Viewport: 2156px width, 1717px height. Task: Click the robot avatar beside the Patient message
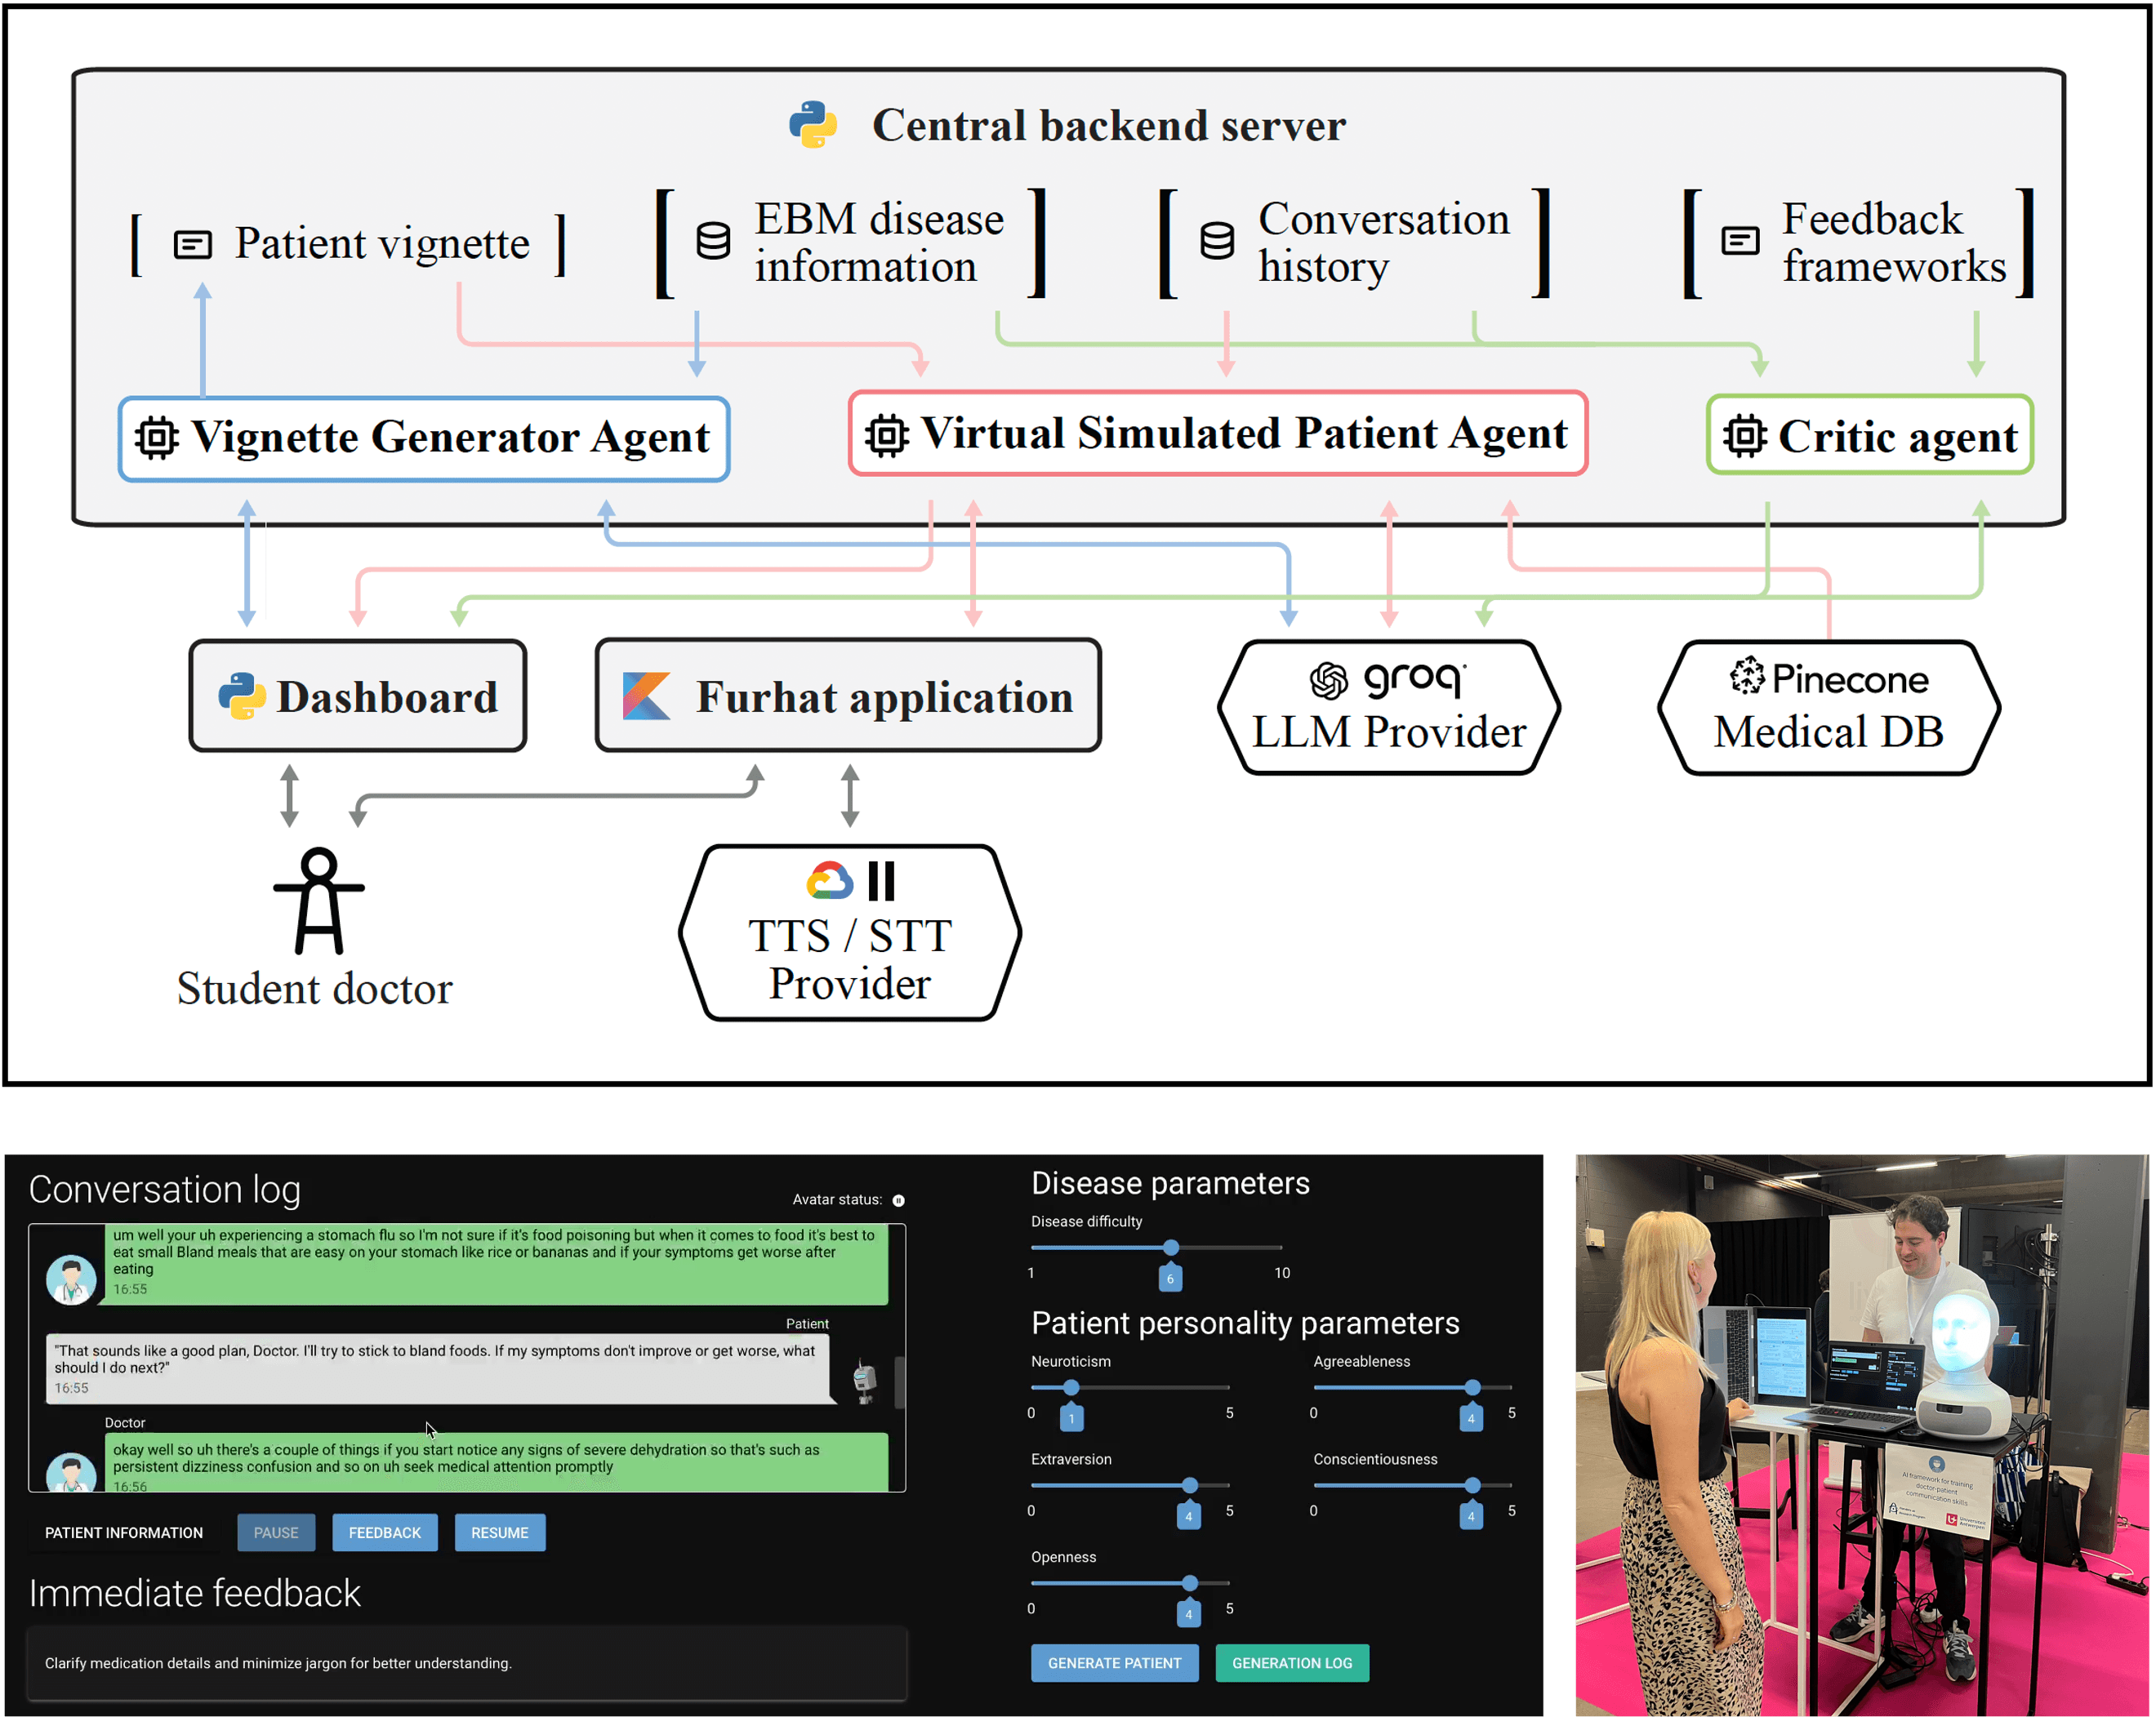[x=865, y=1382]
